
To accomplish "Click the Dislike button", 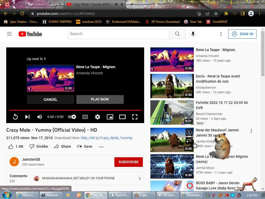I will click(39, 146).
